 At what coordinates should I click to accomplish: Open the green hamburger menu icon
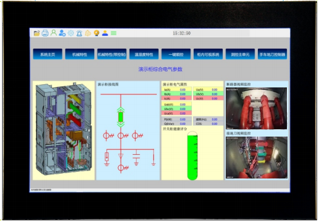[x=114, y=33]
